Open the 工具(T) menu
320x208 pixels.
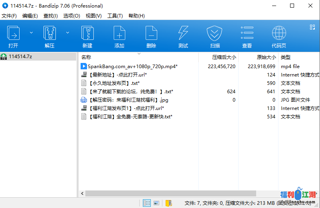(x=115, y=16)
